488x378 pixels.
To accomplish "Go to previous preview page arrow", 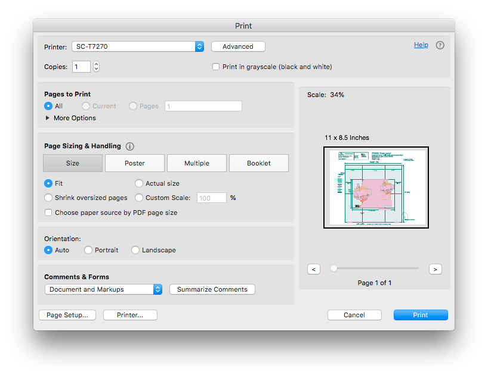I will point(314,269).
